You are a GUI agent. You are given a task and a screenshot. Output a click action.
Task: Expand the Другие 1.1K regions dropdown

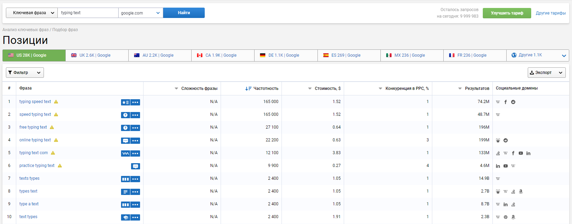point(537,55)
